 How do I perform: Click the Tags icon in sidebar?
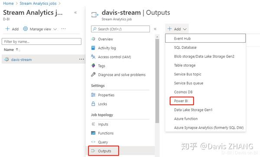[93, 66]
